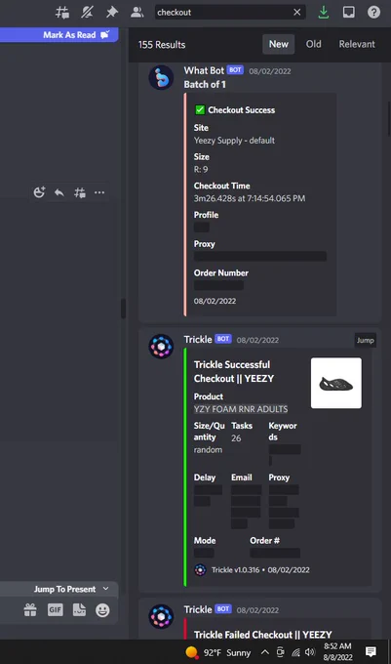The height and width of the screenshot is (664, 391).
Task: Click Trickle username on successful checkout message
Action: pos(198,340)
